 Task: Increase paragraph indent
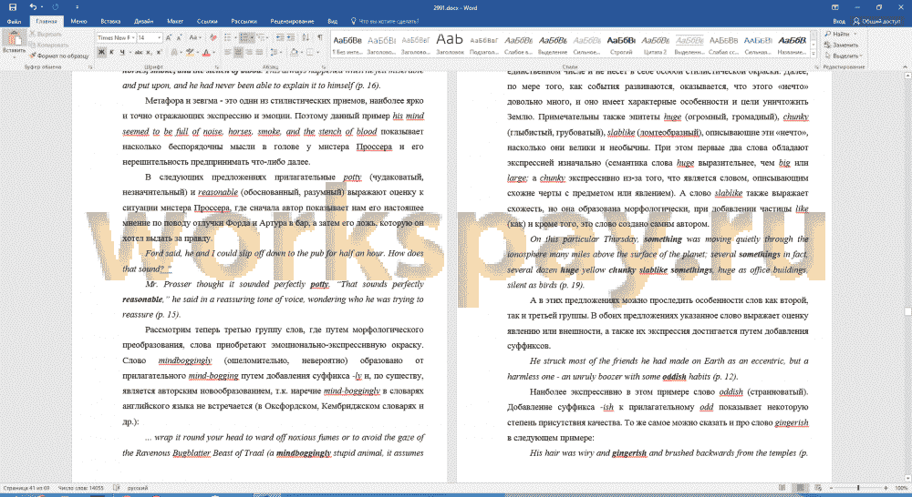(290, 37)
